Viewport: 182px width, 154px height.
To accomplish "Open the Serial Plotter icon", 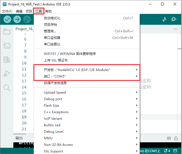I will pyautogui.click(x=164, y=19).
